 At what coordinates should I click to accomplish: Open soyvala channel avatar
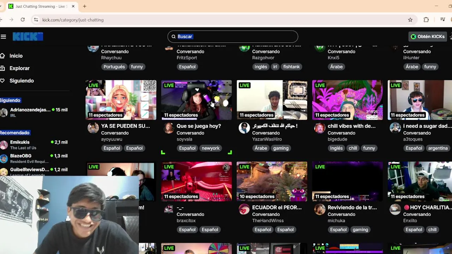[169, 128]
